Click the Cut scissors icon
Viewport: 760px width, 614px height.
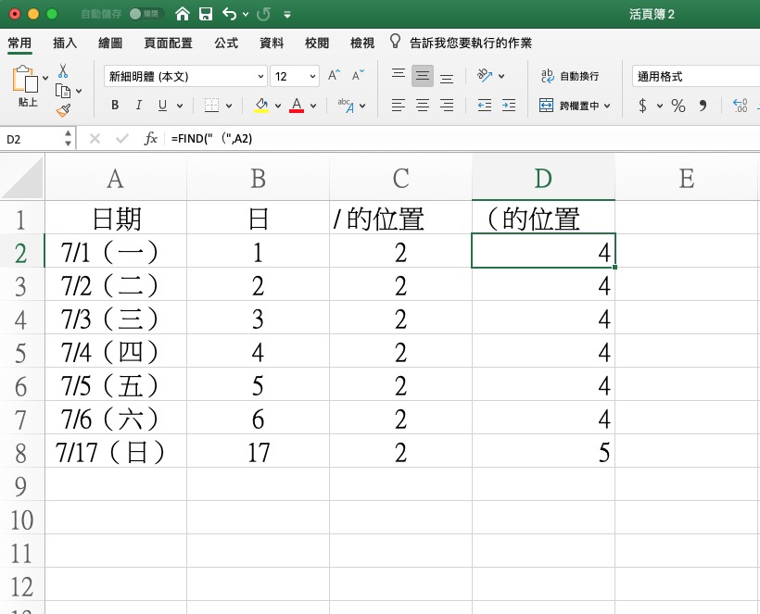(63, 70)
